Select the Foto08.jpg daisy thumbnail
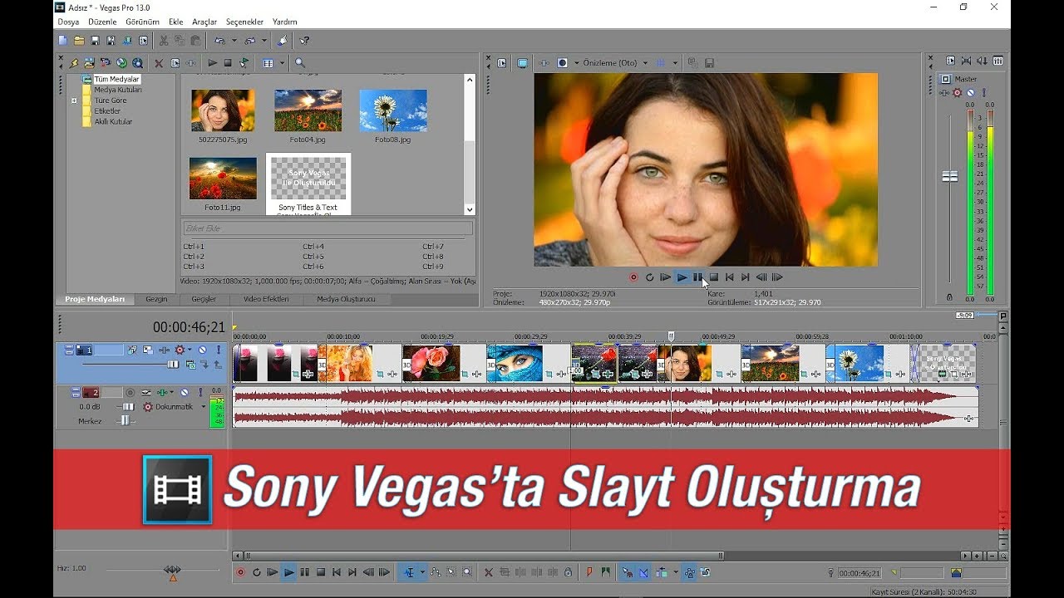Image resolution: width=1064 pixels, height=598 pixels. coord(393,110)
